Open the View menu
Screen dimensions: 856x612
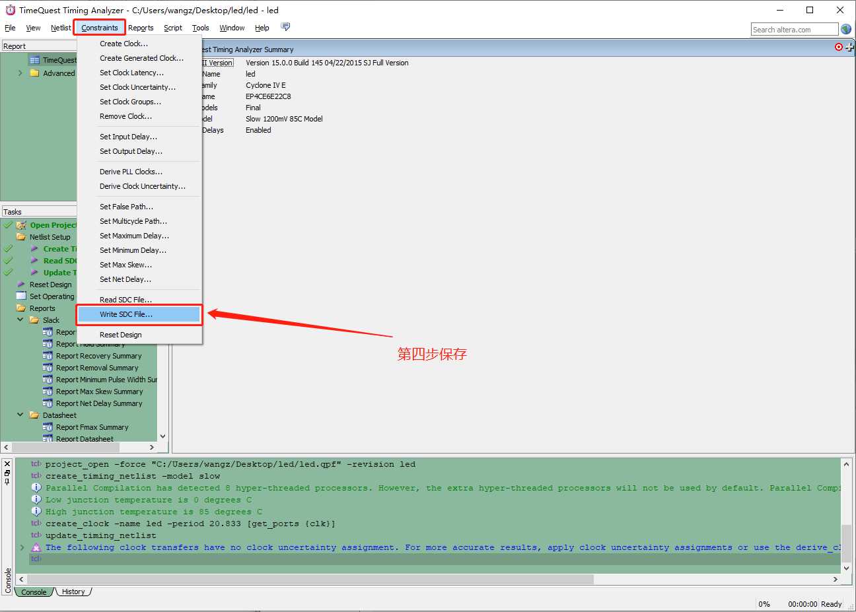pos(33,28)
